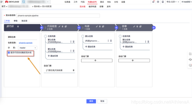The width and height of the screenshot is (192, 107).
Task: Open the 文档 menu item
Action: pos(116,2)
